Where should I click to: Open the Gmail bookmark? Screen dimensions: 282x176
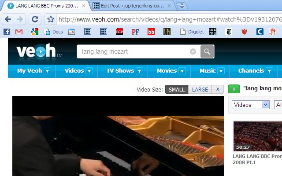(19, 32)
